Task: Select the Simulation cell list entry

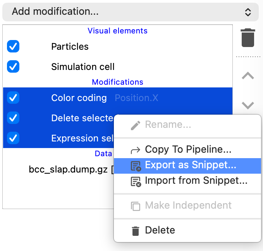Action: (83, 66)
